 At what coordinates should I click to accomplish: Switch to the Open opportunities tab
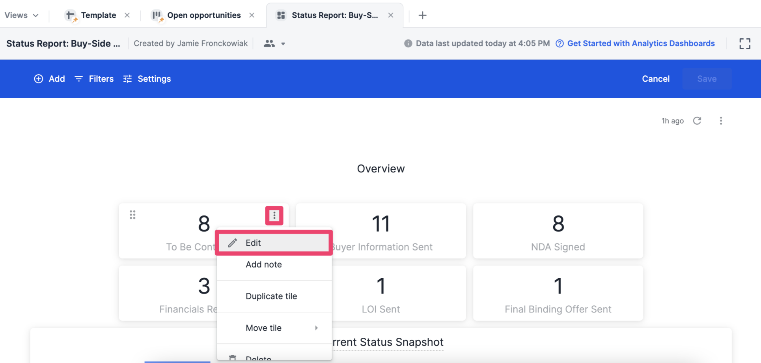204,15
